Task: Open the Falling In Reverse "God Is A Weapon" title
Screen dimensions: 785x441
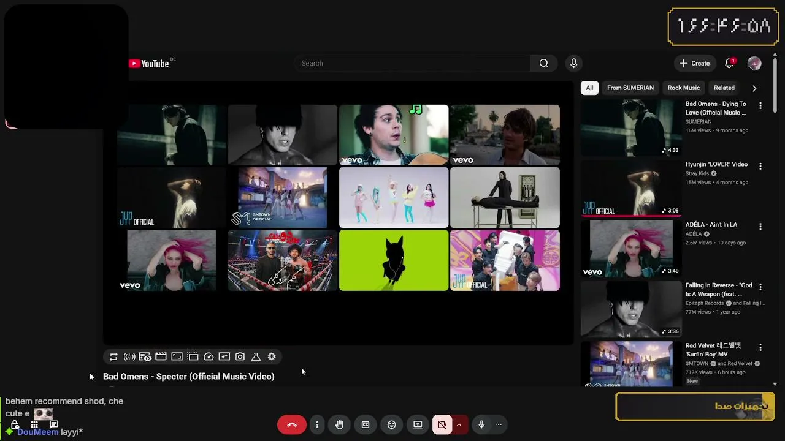Action: click(719, 290)
